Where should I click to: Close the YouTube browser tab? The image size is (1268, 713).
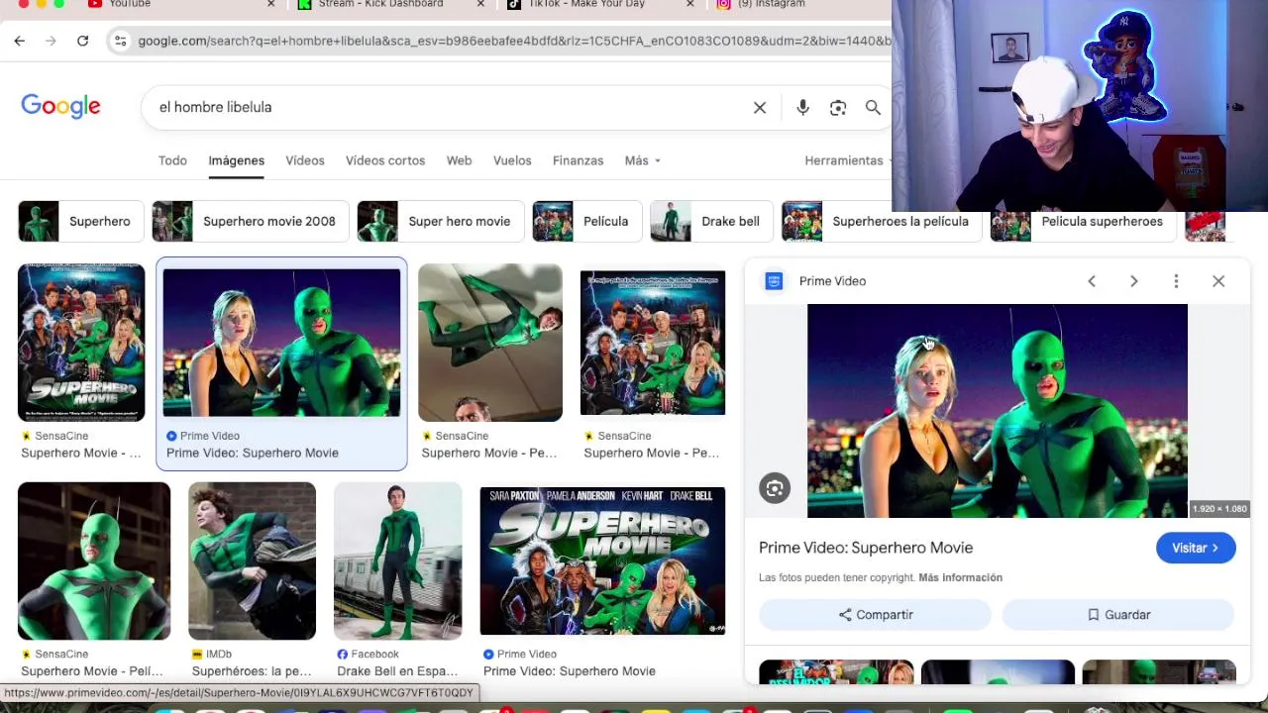tap(271, 4)
